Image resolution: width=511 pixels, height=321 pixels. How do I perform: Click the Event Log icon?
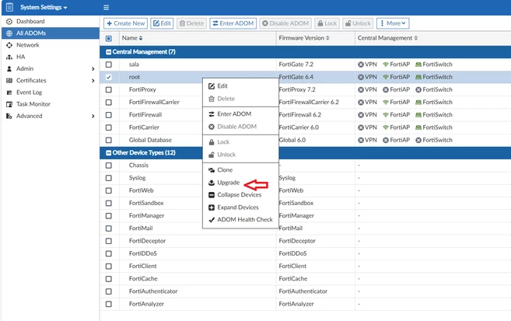pos(9,92)
